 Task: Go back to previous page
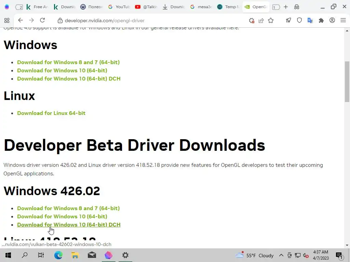[20, 20]
